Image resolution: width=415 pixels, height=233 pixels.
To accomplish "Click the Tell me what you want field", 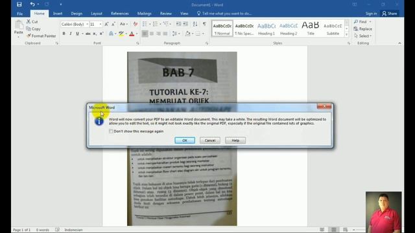I will (x=224, y=14).
